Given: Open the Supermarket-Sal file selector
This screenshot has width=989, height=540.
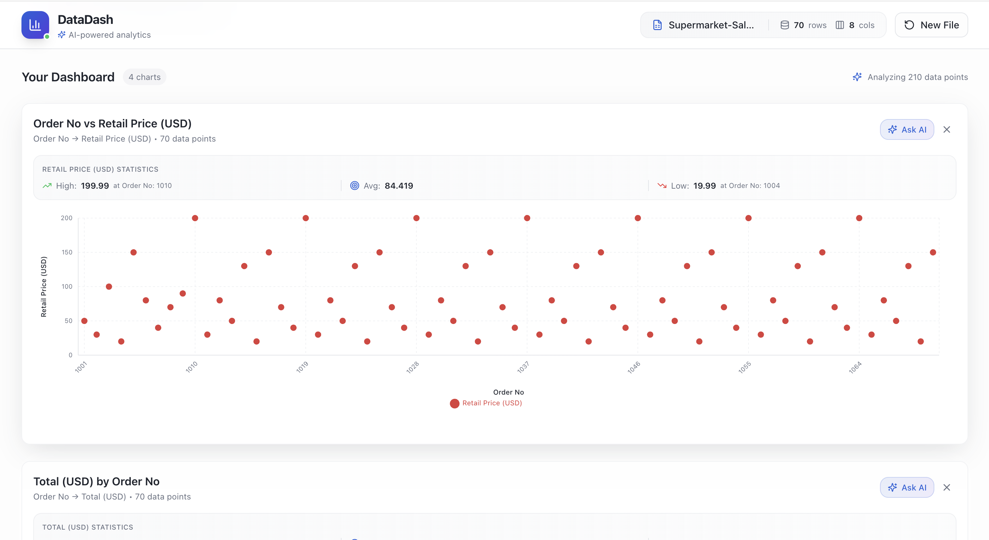Looking at the screenshot, I should pyautogui.click(x=711, y=25).
